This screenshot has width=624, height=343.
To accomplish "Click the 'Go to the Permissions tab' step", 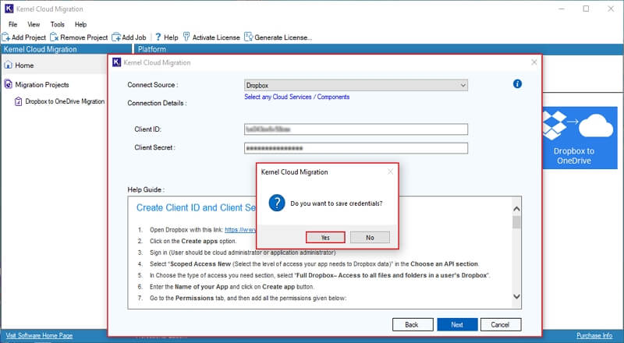I will coord(248,298).
